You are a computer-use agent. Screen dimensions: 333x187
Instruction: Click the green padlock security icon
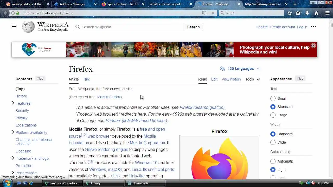pos(17,13)
